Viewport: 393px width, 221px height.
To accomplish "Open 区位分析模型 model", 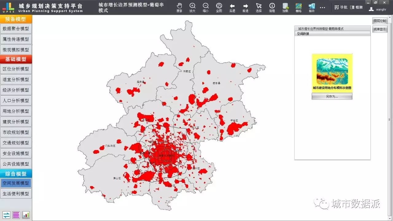I will pos(16,69).
